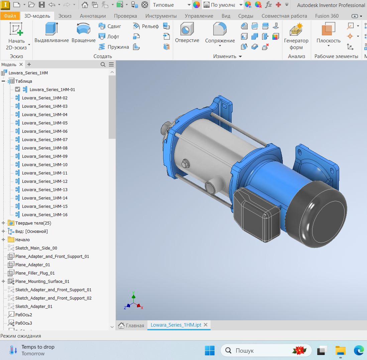Select the Work Plane (Плоскость) tool
This screenshot has height=360, width=367.
(328, 33)
